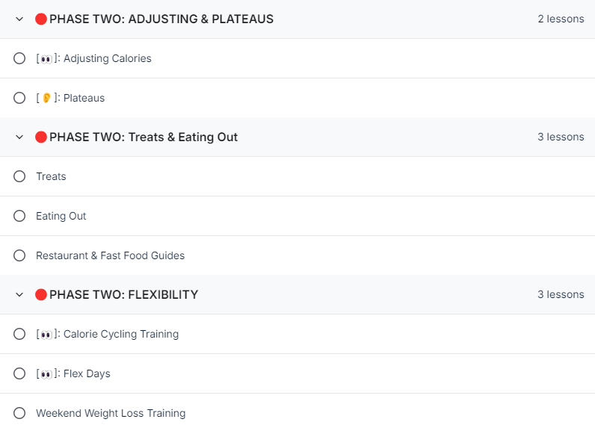Tick the Restaurant & Fast Food Guides circle
The width and height of the screenshot is (595, 425).
tap(19, 255)
